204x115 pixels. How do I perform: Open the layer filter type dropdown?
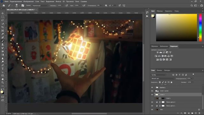[159, 75]
